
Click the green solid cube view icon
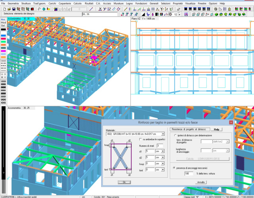pyautogui.click(x=216, y=15)
